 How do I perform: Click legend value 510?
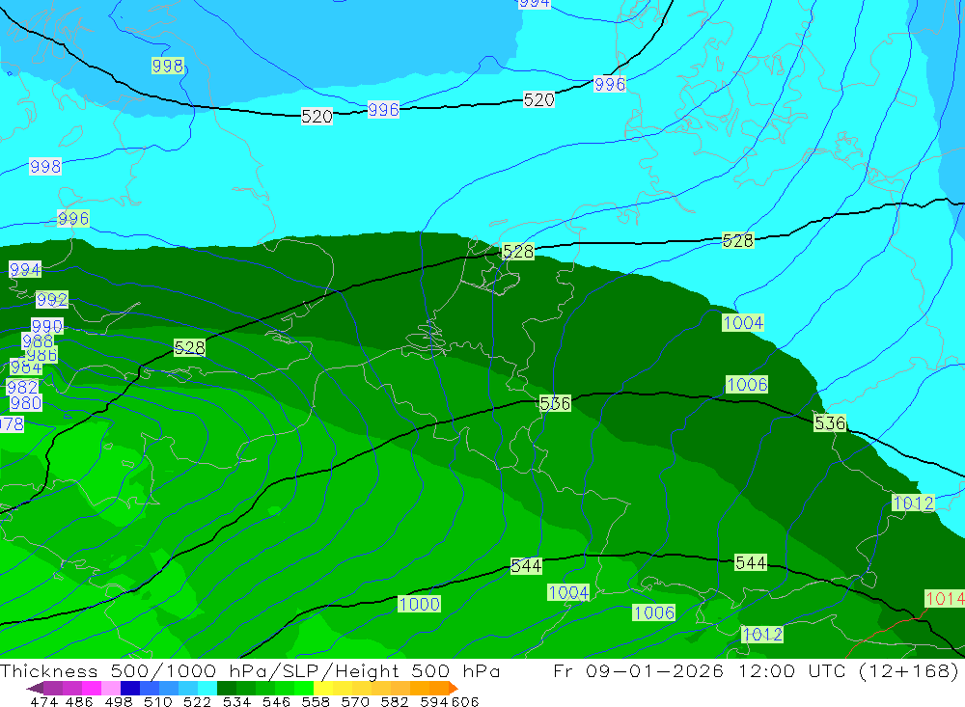point(157,701)
